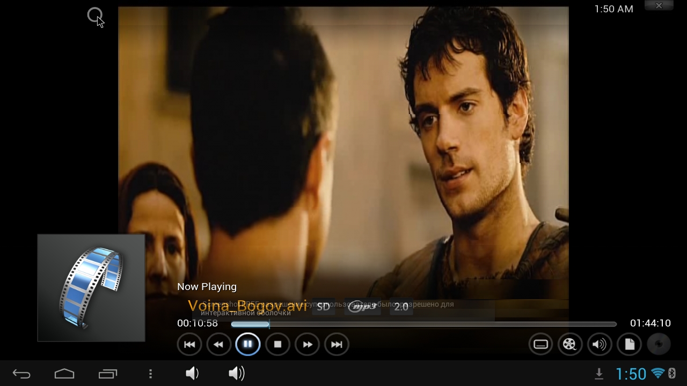Click the disc menu icon
The height and width of the screenshot is (386, 687).
point(659,344)
